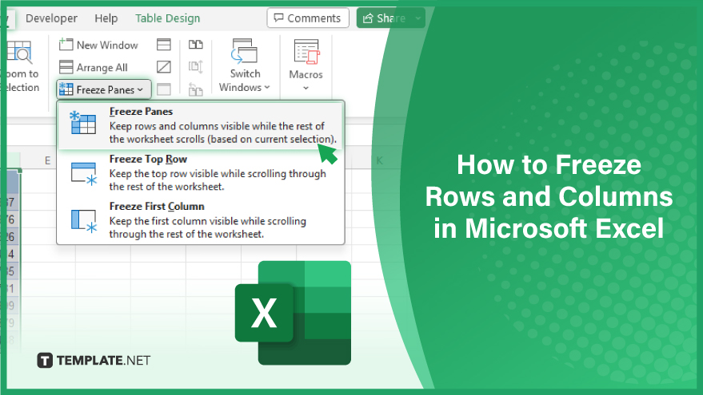Switch to the Table Design tab
The width and height of the screenshot is (703, 395).
tap(168, 18)
